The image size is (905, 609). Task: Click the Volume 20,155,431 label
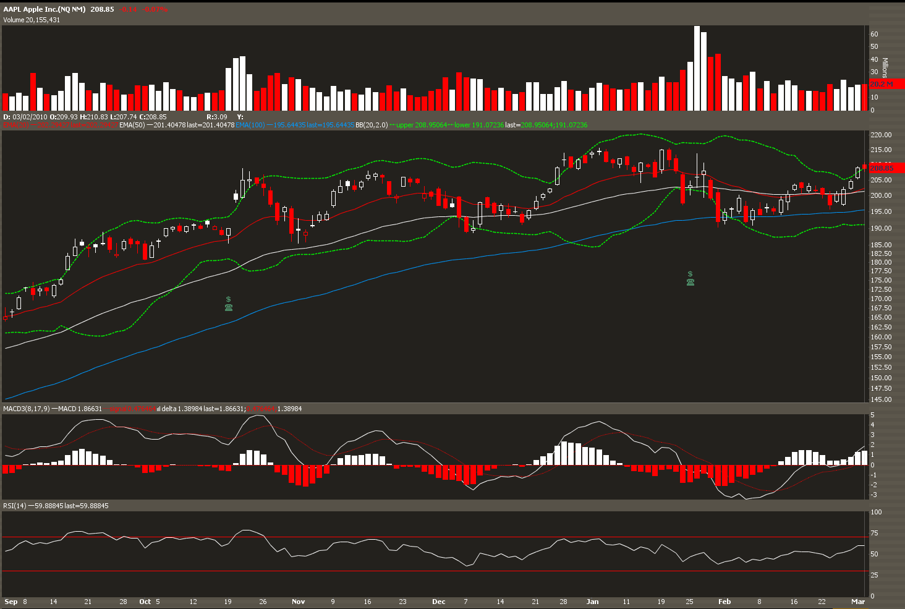[32, 20]
